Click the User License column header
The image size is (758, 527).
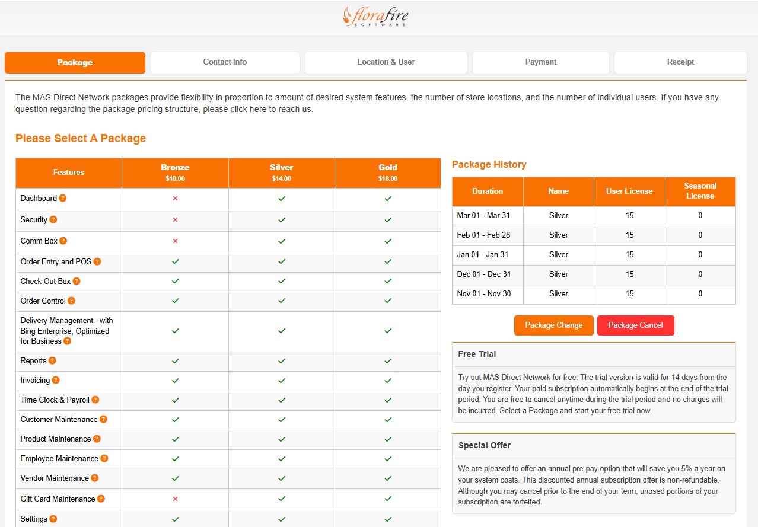629,191
